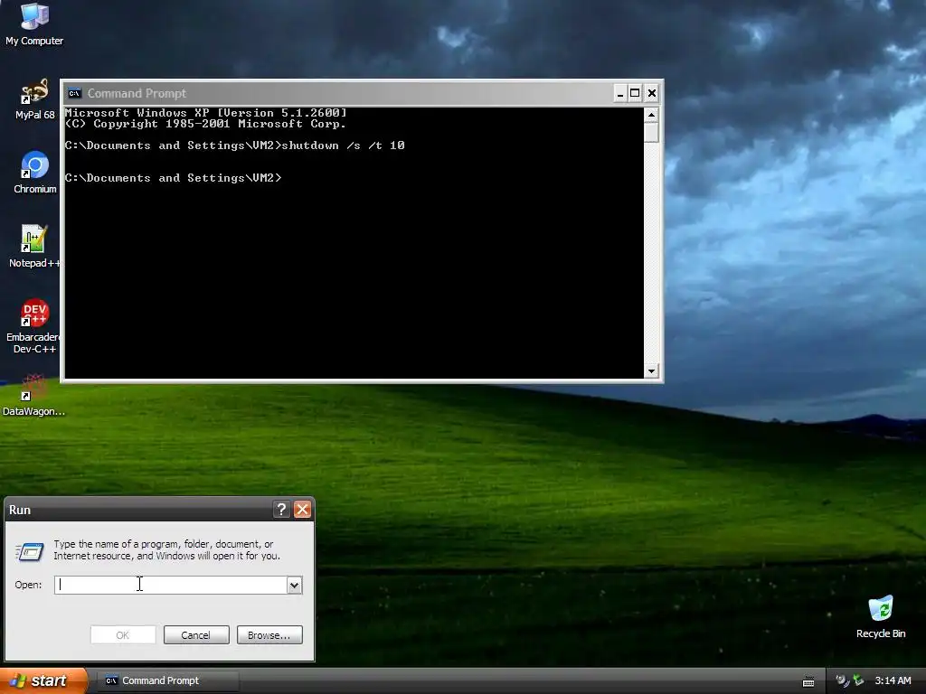Click Browse... in the Run dialog
This screenshot has height=694, width=926.
tap(269, 635)
